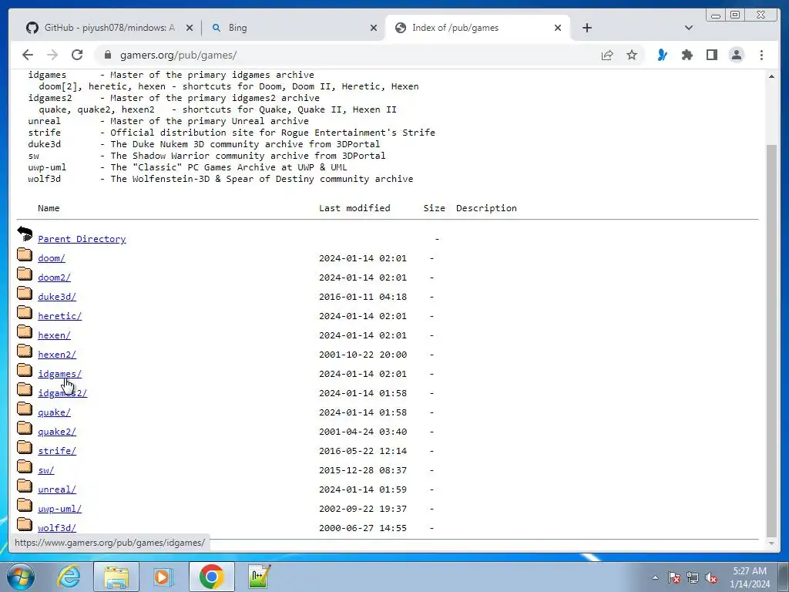Open the Parent Directory link
The width and height of the screenshot is (789, 592).
click(x=82, y=239)
